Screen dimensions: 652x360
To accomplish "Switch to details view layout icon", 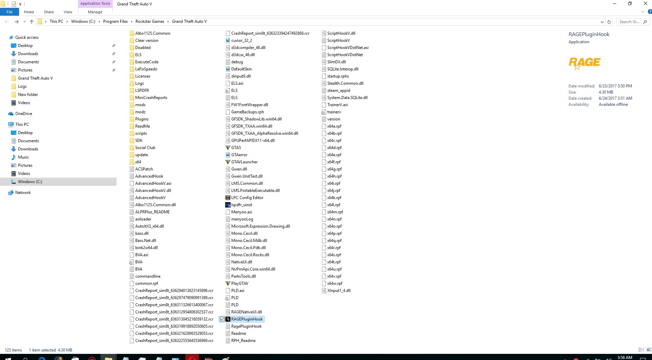I will pos(641,350).
